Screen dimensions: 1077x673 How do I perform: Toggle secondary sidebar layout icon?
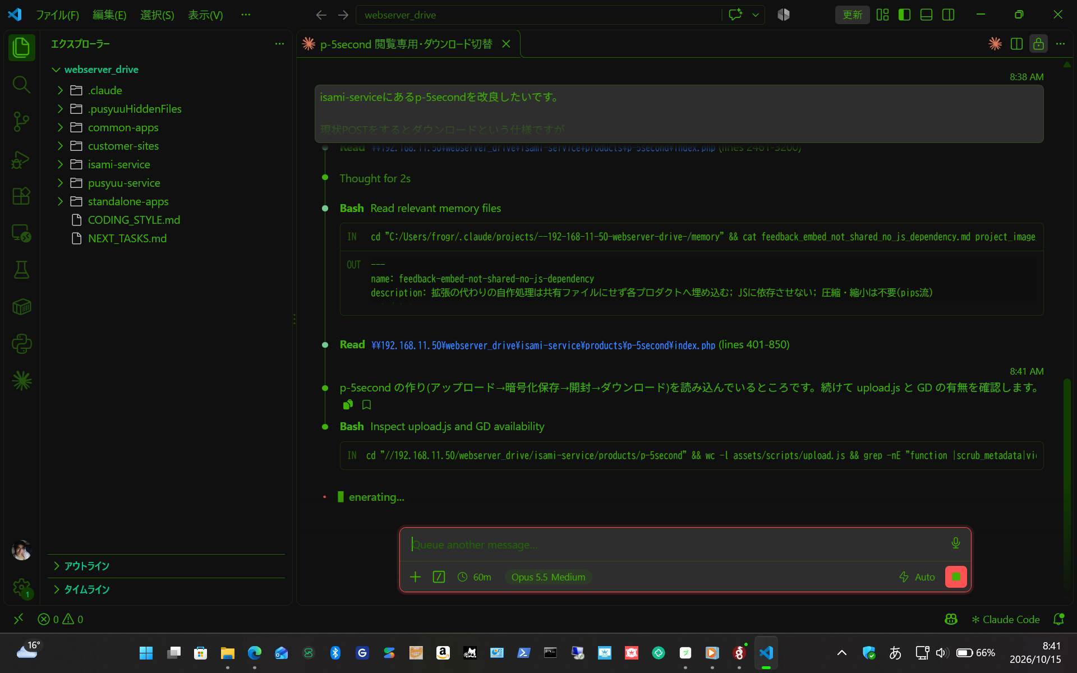948,15
